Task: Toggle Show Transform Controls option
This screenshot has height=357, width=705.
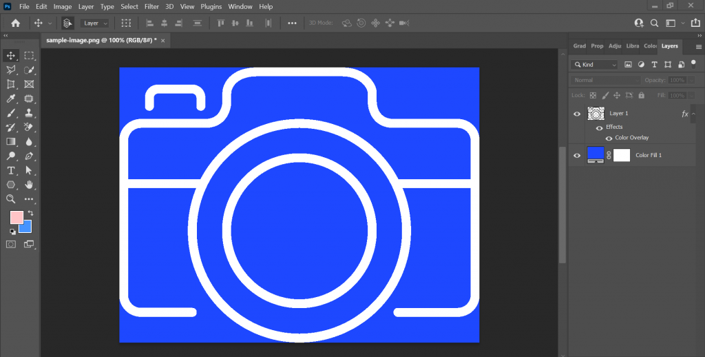Action: point(127,23)
